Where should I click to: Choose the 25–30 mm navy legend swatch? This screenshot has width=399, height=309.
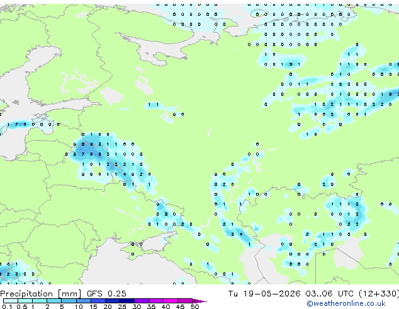pos(126,301)
